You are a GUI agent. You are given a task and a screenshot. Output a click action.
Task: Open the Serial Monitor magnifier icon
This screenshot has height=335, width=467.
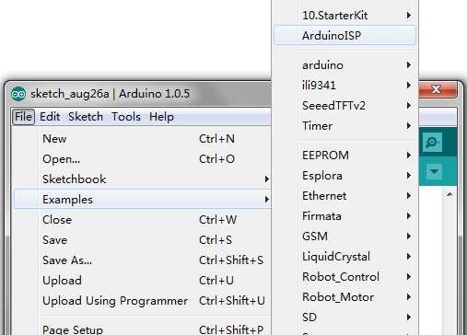tap(432, 142)
